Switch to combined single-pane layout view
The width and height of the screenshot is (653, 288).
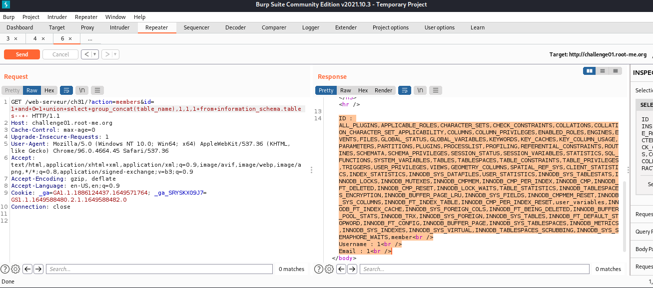tap(616, 71)
